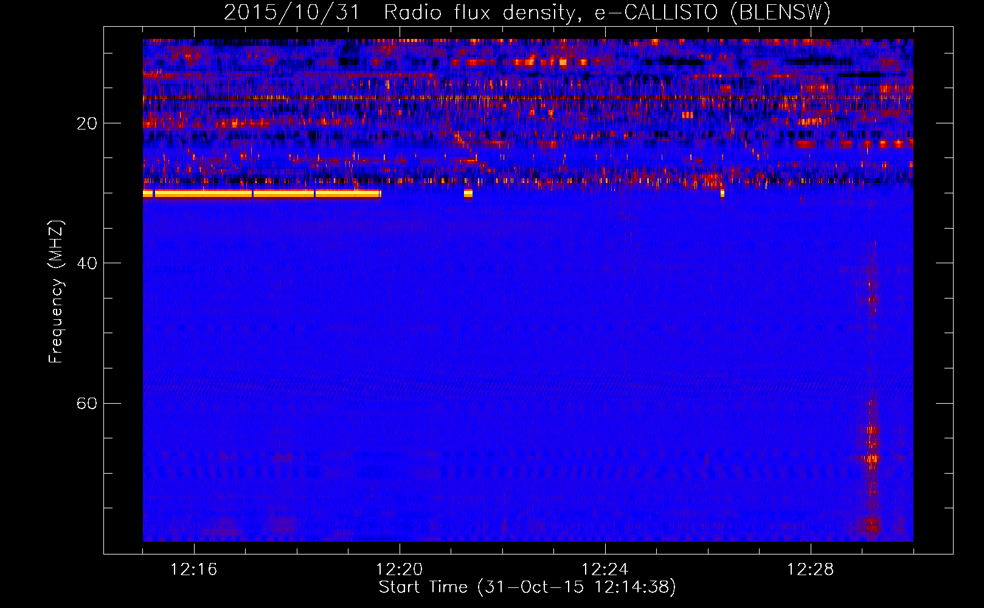
Task: Click the long yellow band near 30 MHz
Action: pyautogui.click(x=262, y=194)
